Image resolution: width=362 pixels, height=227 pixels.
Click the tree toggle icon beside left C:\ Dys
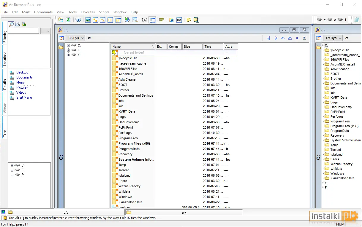point(61,38)
